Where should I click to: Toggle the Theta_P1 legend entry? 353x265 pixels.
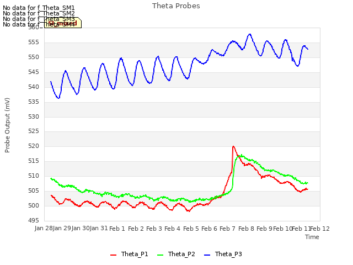pyautogui.click(x=129, y=254)
